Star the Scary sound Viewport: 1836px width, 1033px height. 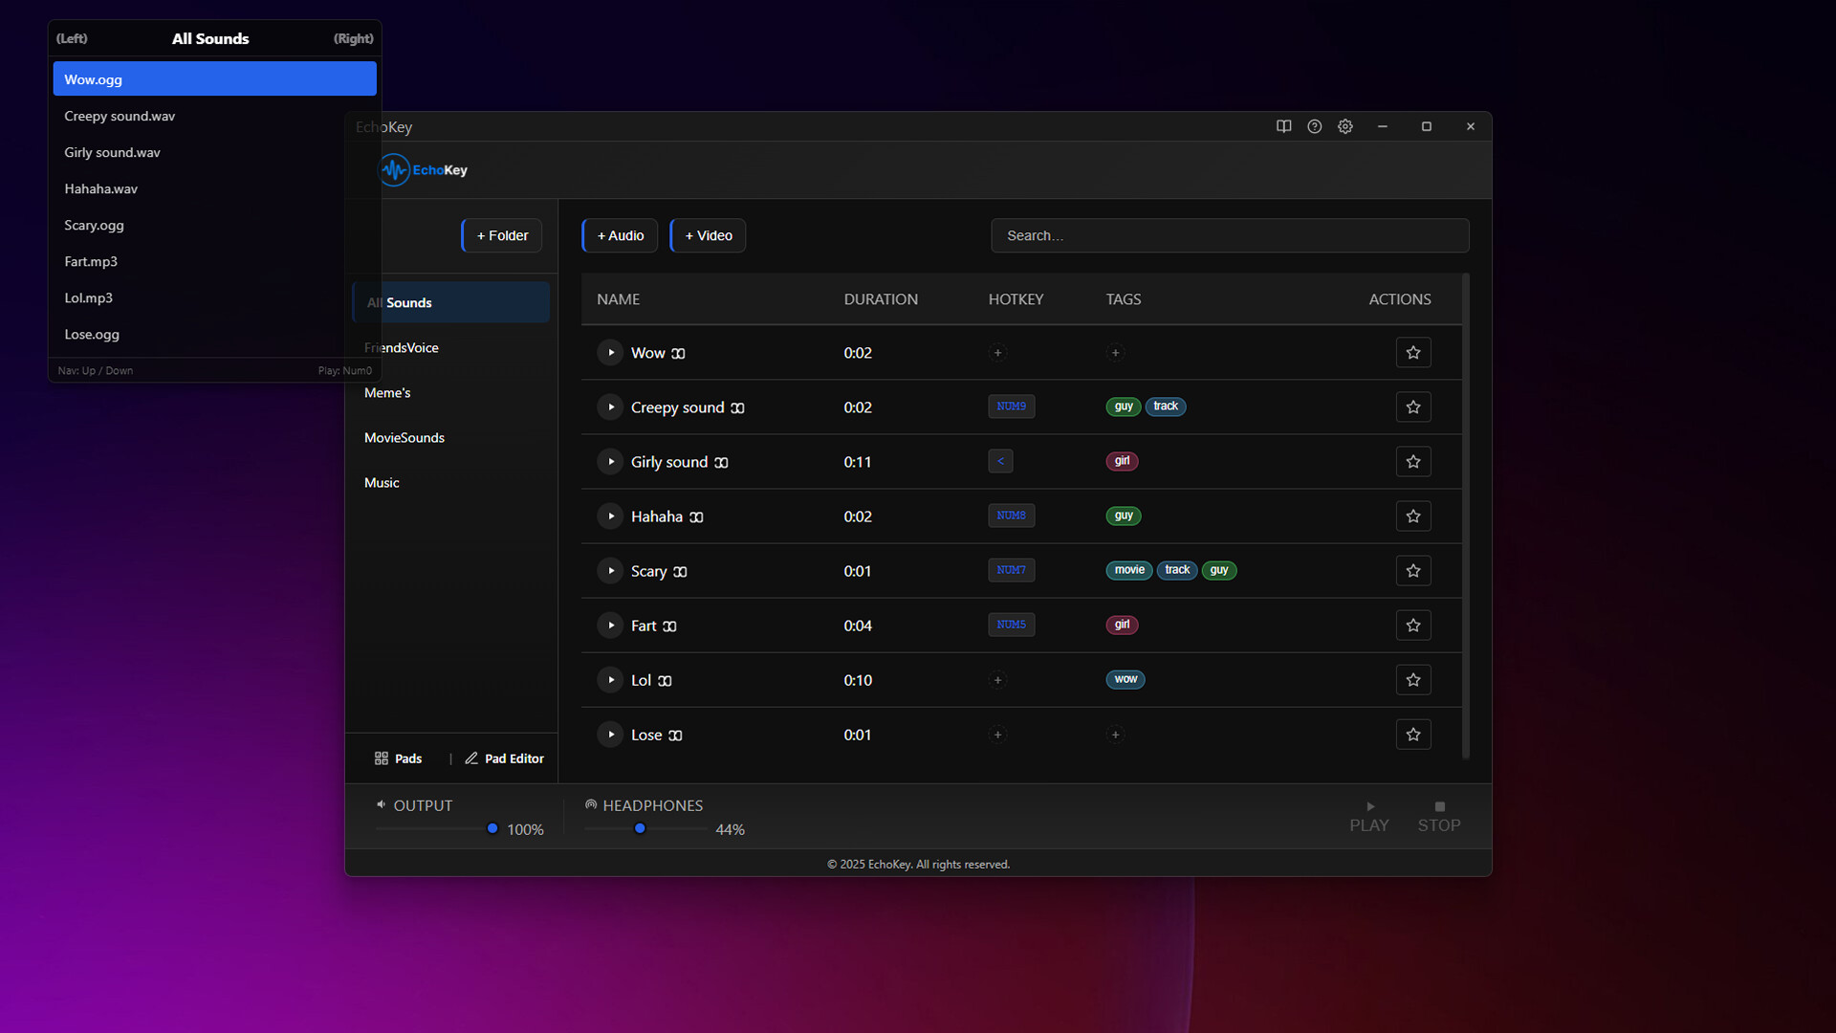tap(1413, 571)
